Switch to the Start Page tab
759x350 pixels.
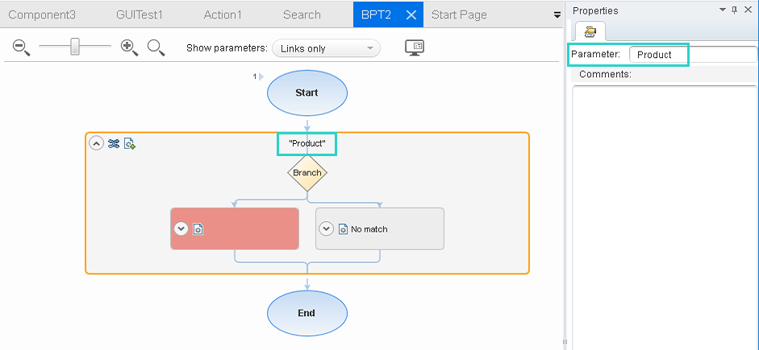point(459,14)
